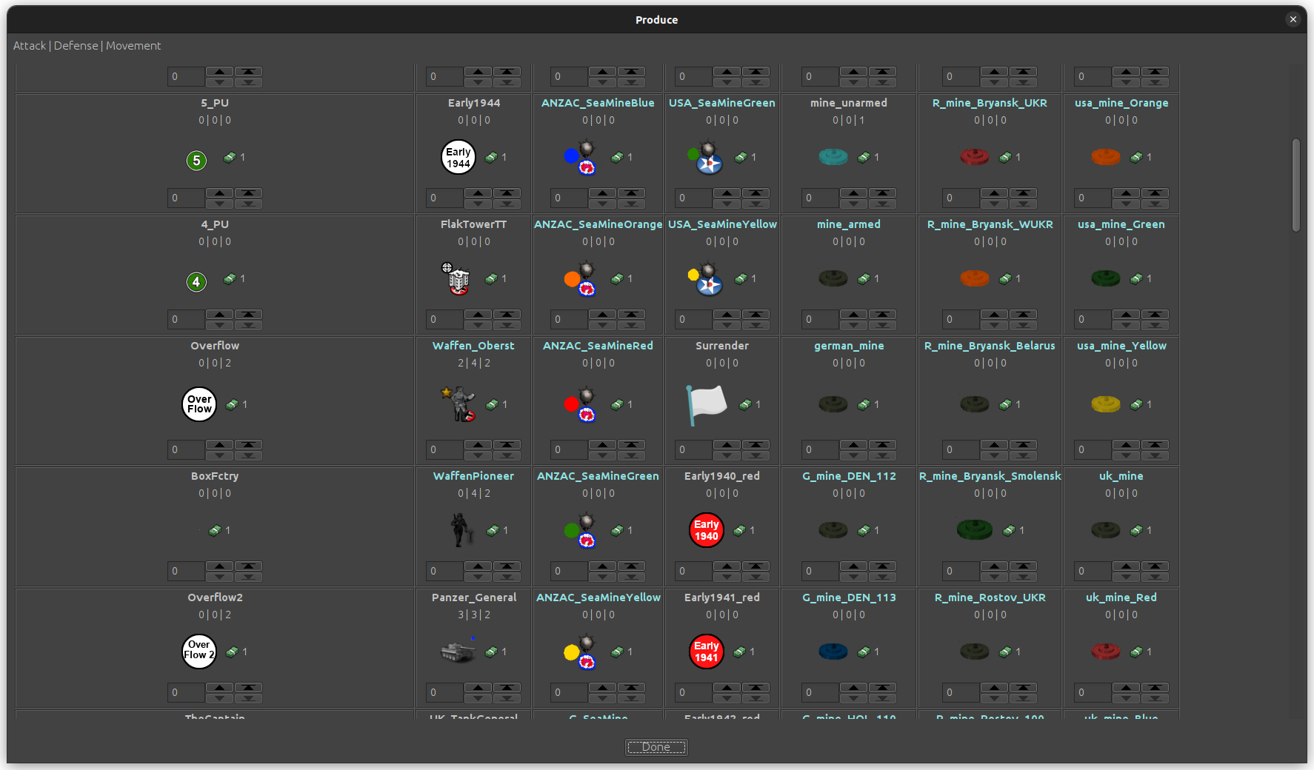Click the 'R_mine_Bryansk_Smolensk' unit name
1314x770 pixels.
click(x=990, y=476)
